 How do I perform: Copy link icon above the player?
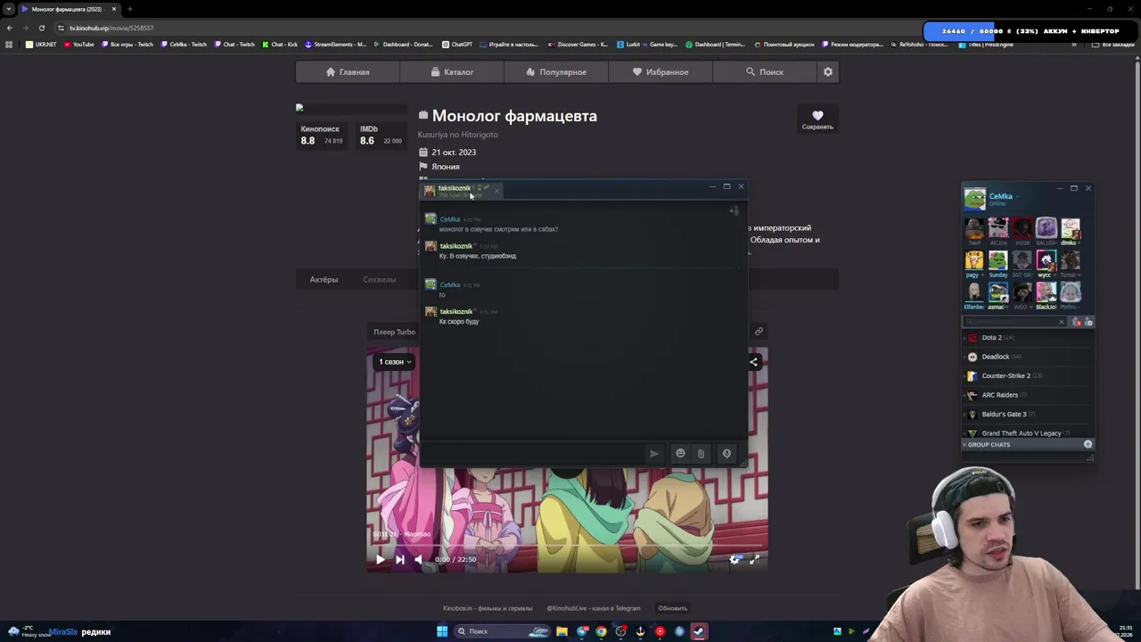point(759,332)
